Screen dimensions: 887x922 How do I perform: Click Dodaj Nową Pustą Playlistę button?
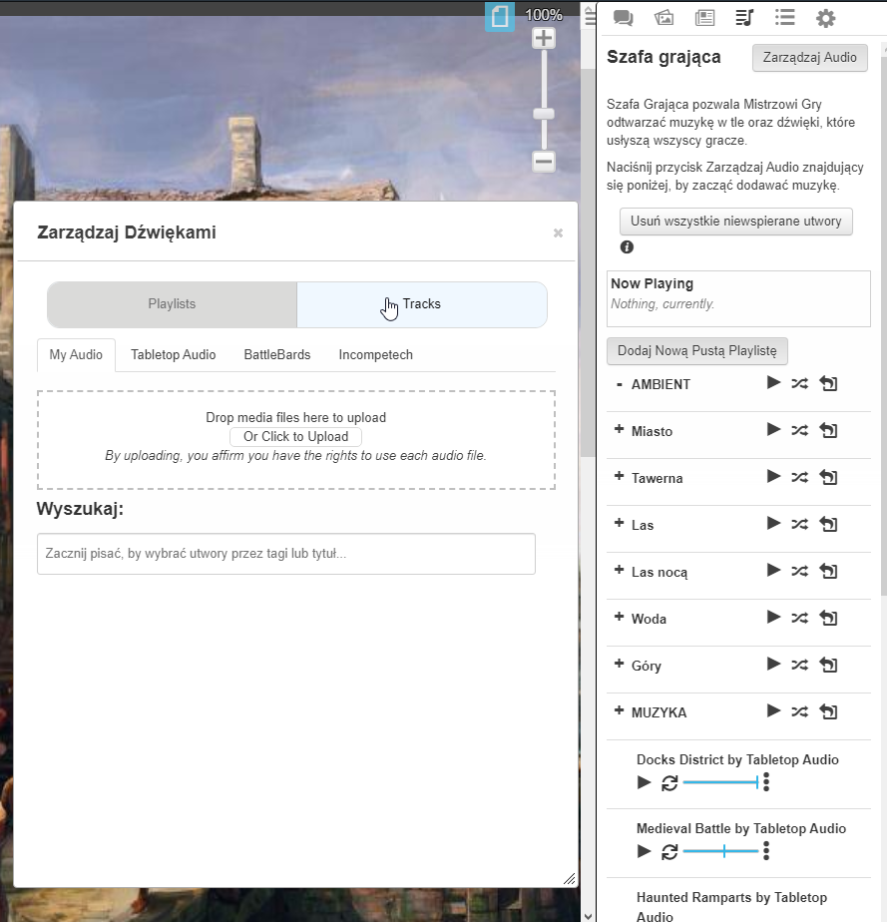click(696, 351)
